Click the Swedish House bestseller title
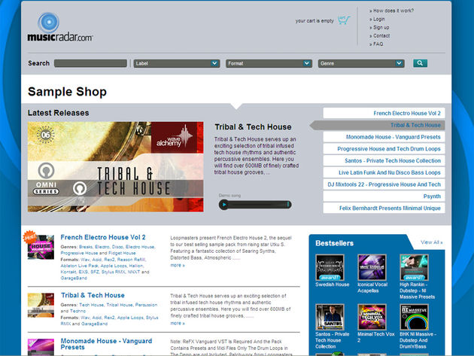The image size is (474, 356). 333,284
